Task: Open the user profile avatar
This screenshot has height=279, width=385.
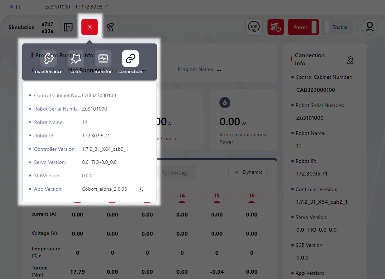Action: (370, 27)
